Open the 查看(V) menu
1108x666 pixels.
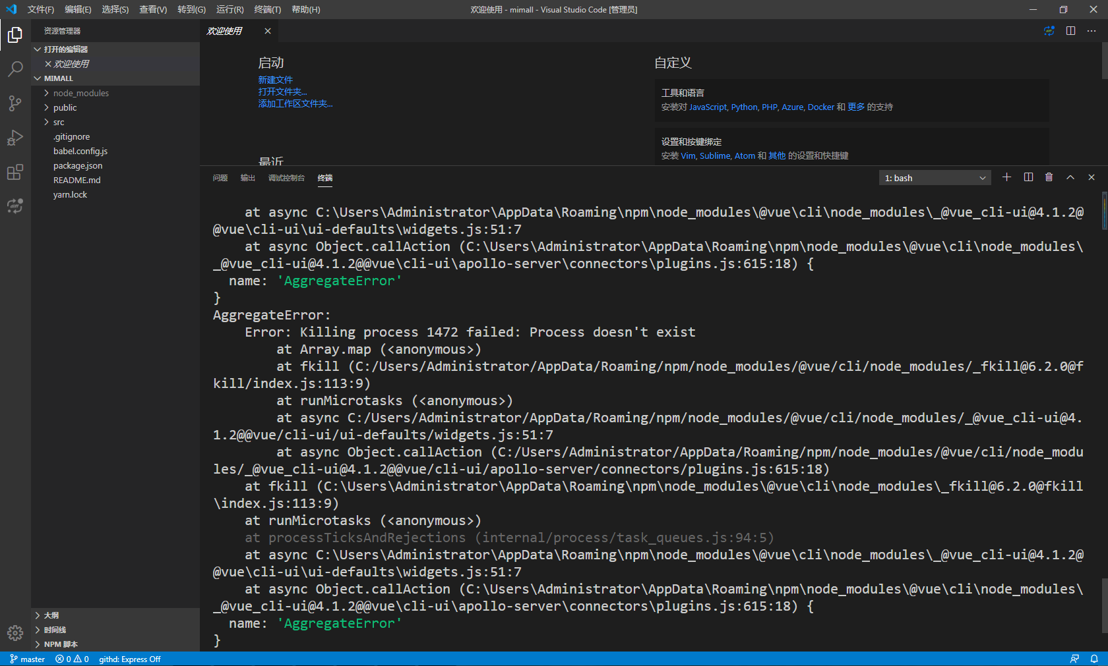point(153,9)
